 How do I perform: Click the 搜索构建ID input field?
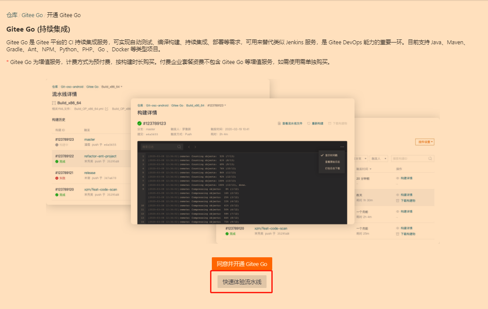coord(411,159)
